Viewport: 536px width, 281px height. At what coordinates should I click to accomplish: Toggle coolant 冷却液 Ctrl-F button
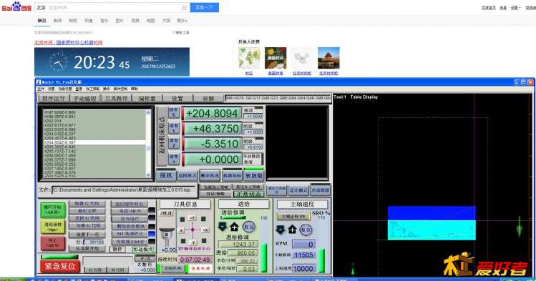130,242
